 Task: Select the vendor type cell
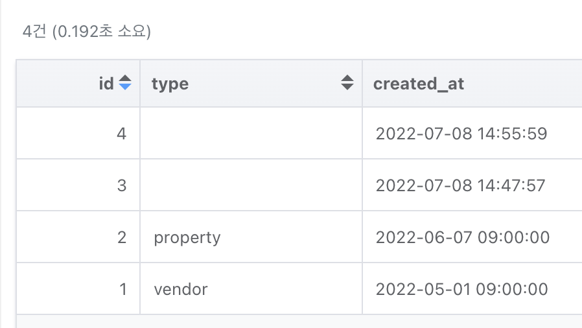pos(251,289)
